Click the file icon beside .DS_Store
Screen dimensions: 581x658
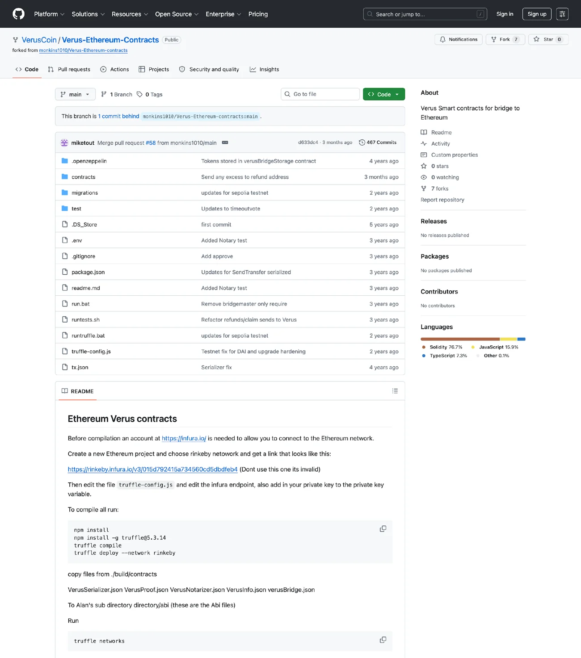[65, 224]
